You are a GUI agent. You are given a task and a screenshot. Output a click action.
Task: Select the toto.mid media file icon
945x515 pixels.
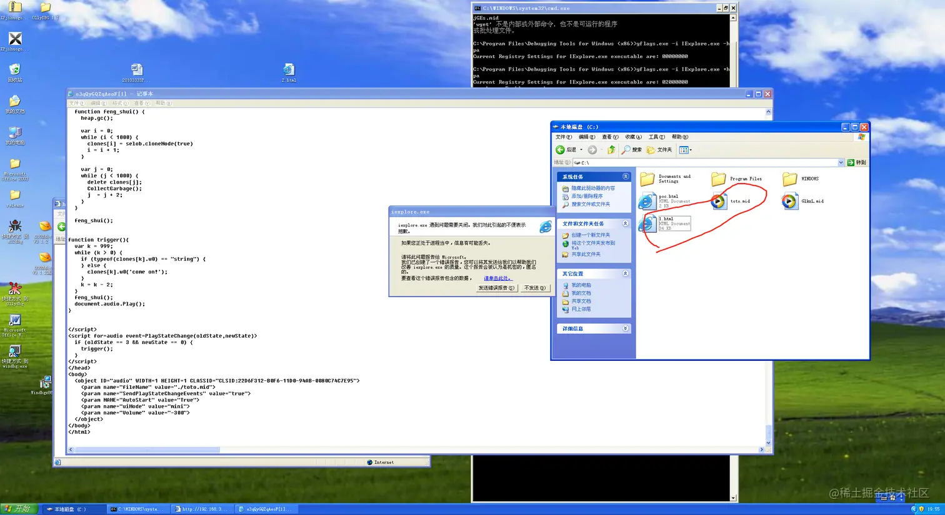coord(719,201)
